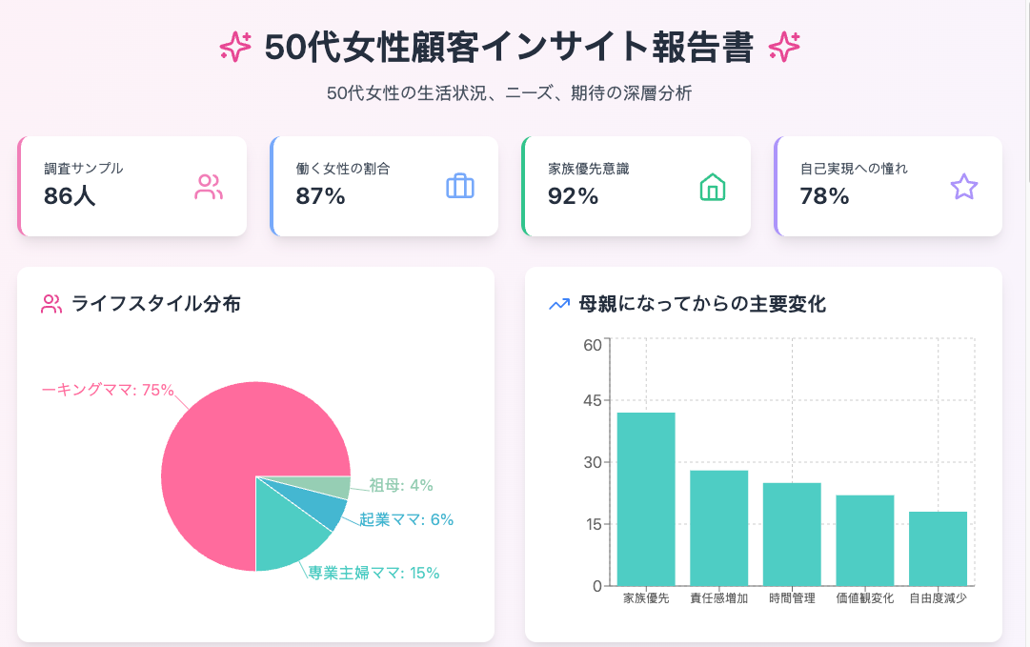Click the trend arrow icon beside 母親になってからの主要変化
The image size is (1030, 647).
[559, 304]
